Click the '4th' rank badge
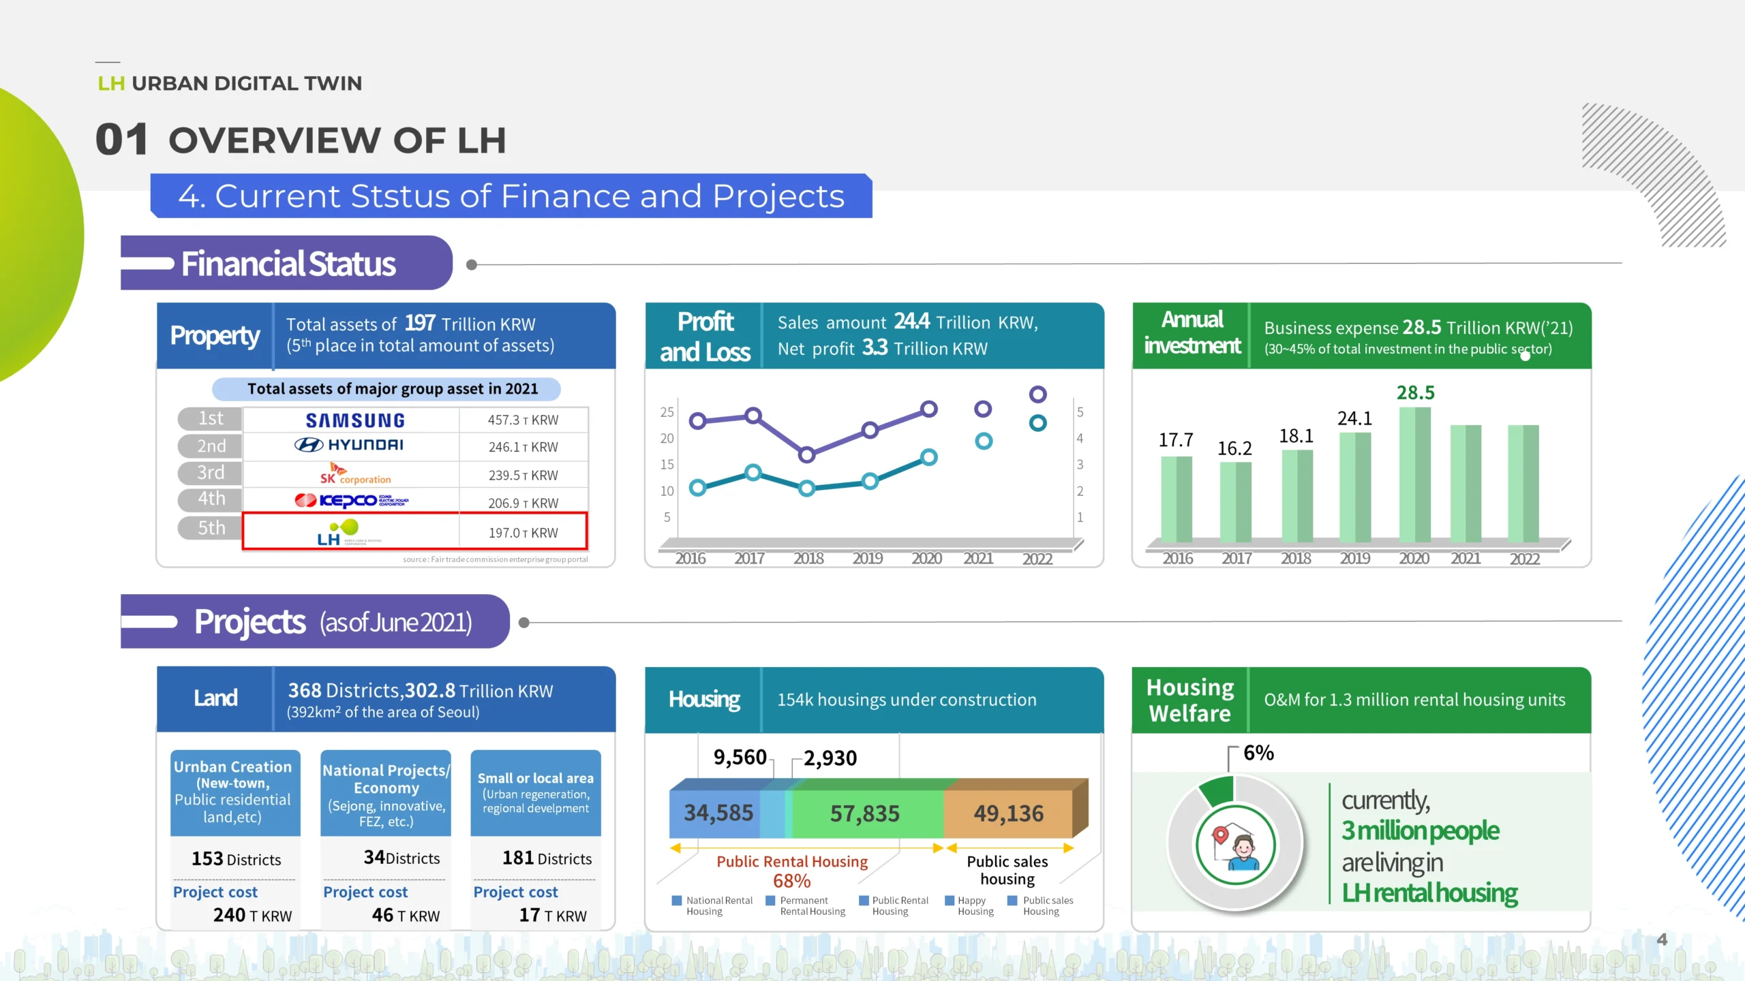The image size is (1745, 981). (210, 499)
